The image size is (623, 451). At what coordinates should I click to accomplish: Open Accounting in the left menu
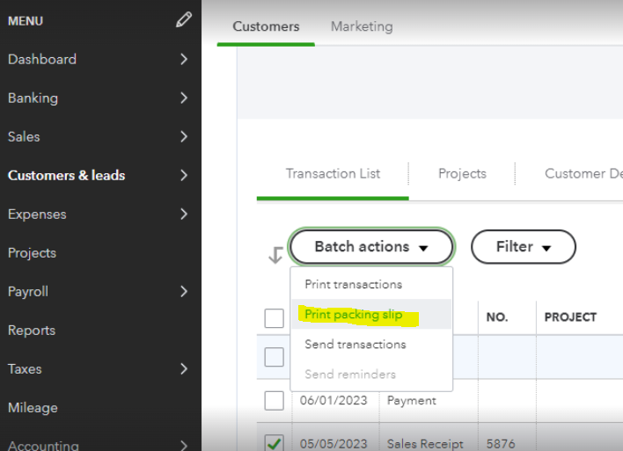point(43,445)
